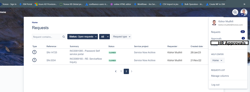Screen dimensions: 250x92
Task: Open the Workflows - Jira Ser bookmark
Action: click(x=145, y=4)
